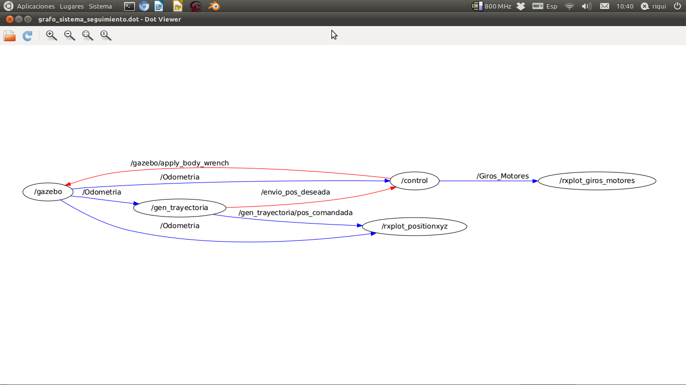Click the /gen_trayectoria/pos_comandada edge label

[295, 213]
